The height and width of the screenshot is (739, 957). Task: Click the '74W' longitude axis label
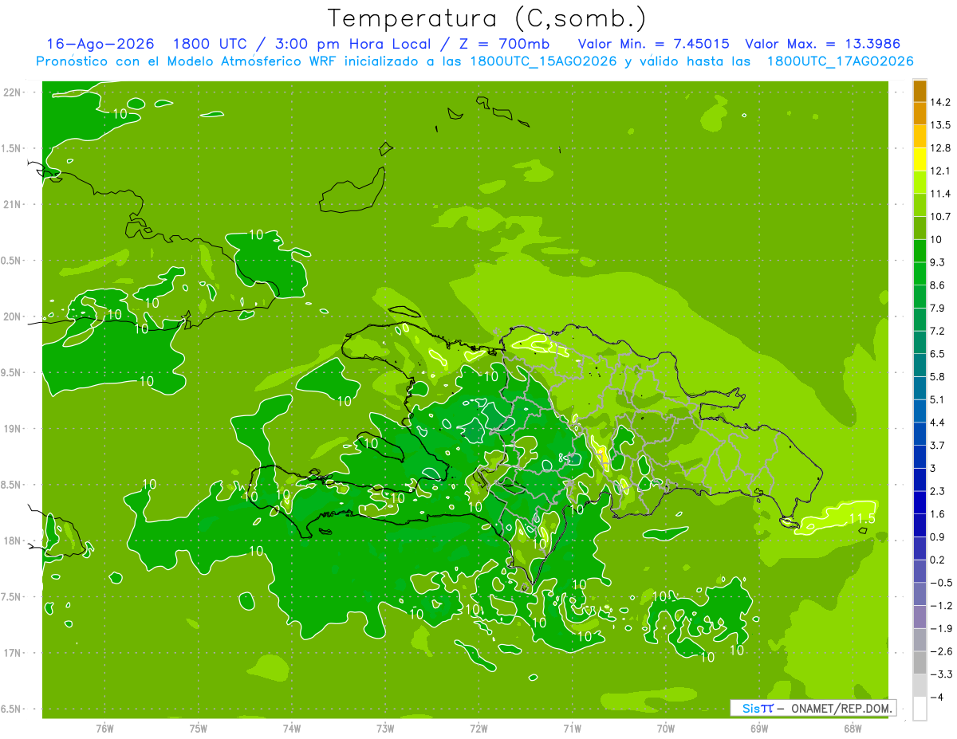[292, 729]
